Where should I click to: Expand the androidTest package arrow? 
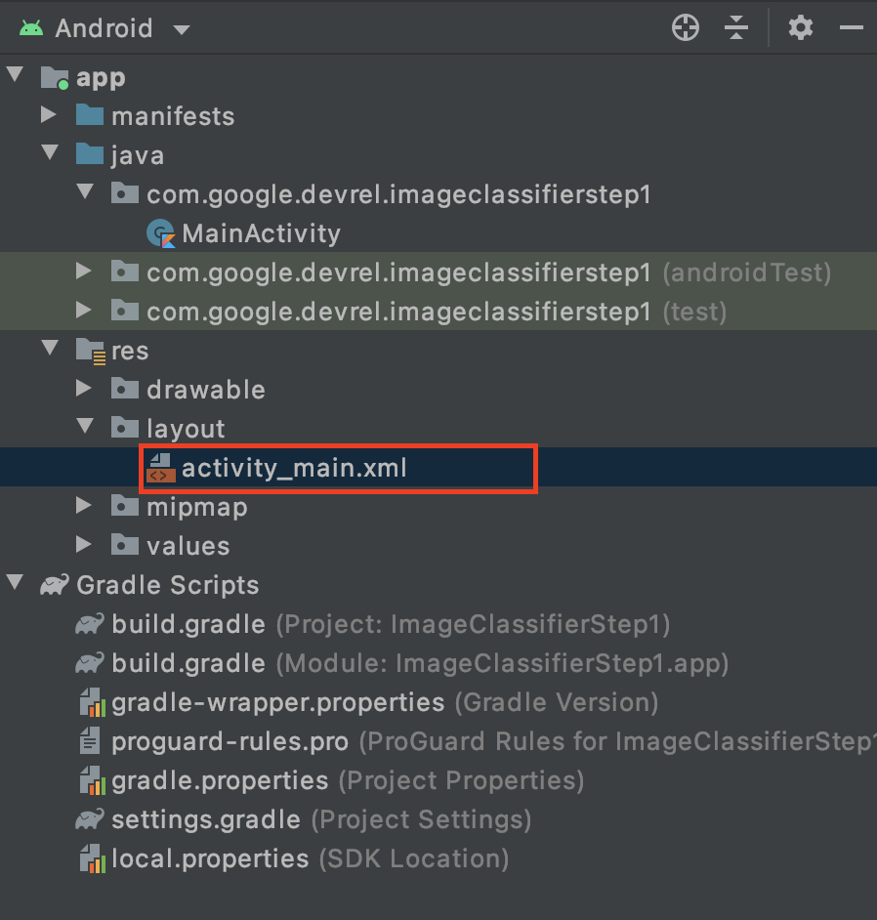[x=84, y=272]
